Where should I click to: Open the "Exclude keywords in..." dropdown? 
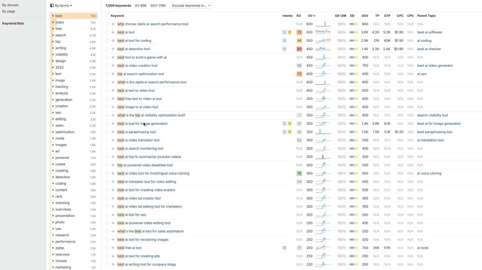click(x=191, y=5)
